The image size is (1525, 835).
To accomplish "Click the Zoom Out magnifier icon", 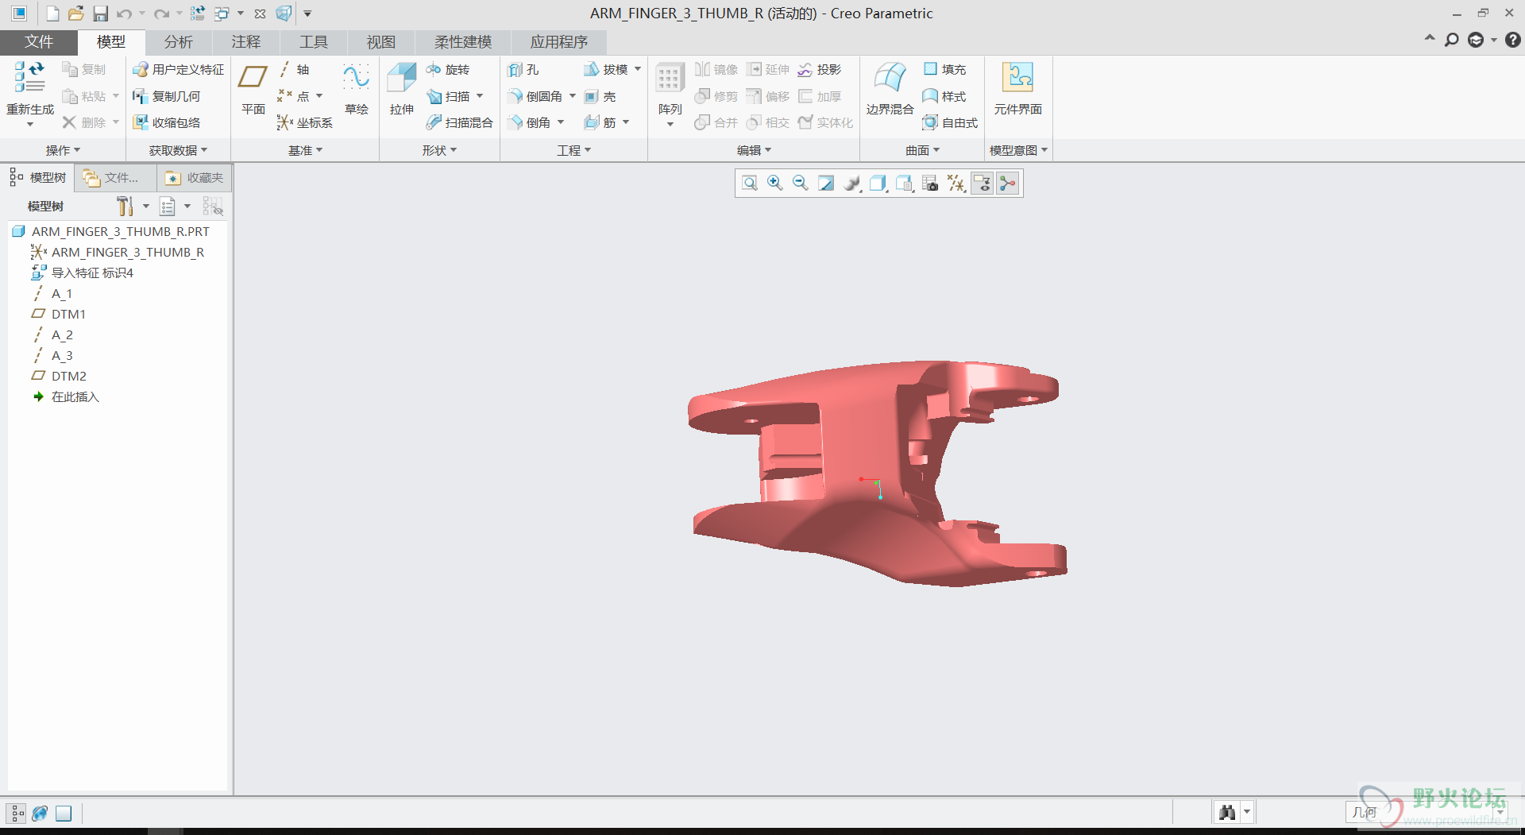I will pyautogui.click(x=801, y=184).
